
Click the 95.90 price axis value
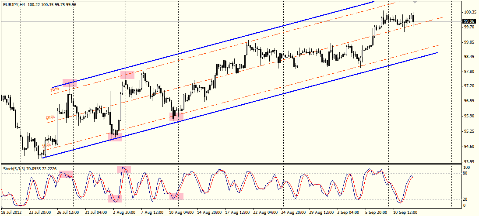[x=469, y=116]
